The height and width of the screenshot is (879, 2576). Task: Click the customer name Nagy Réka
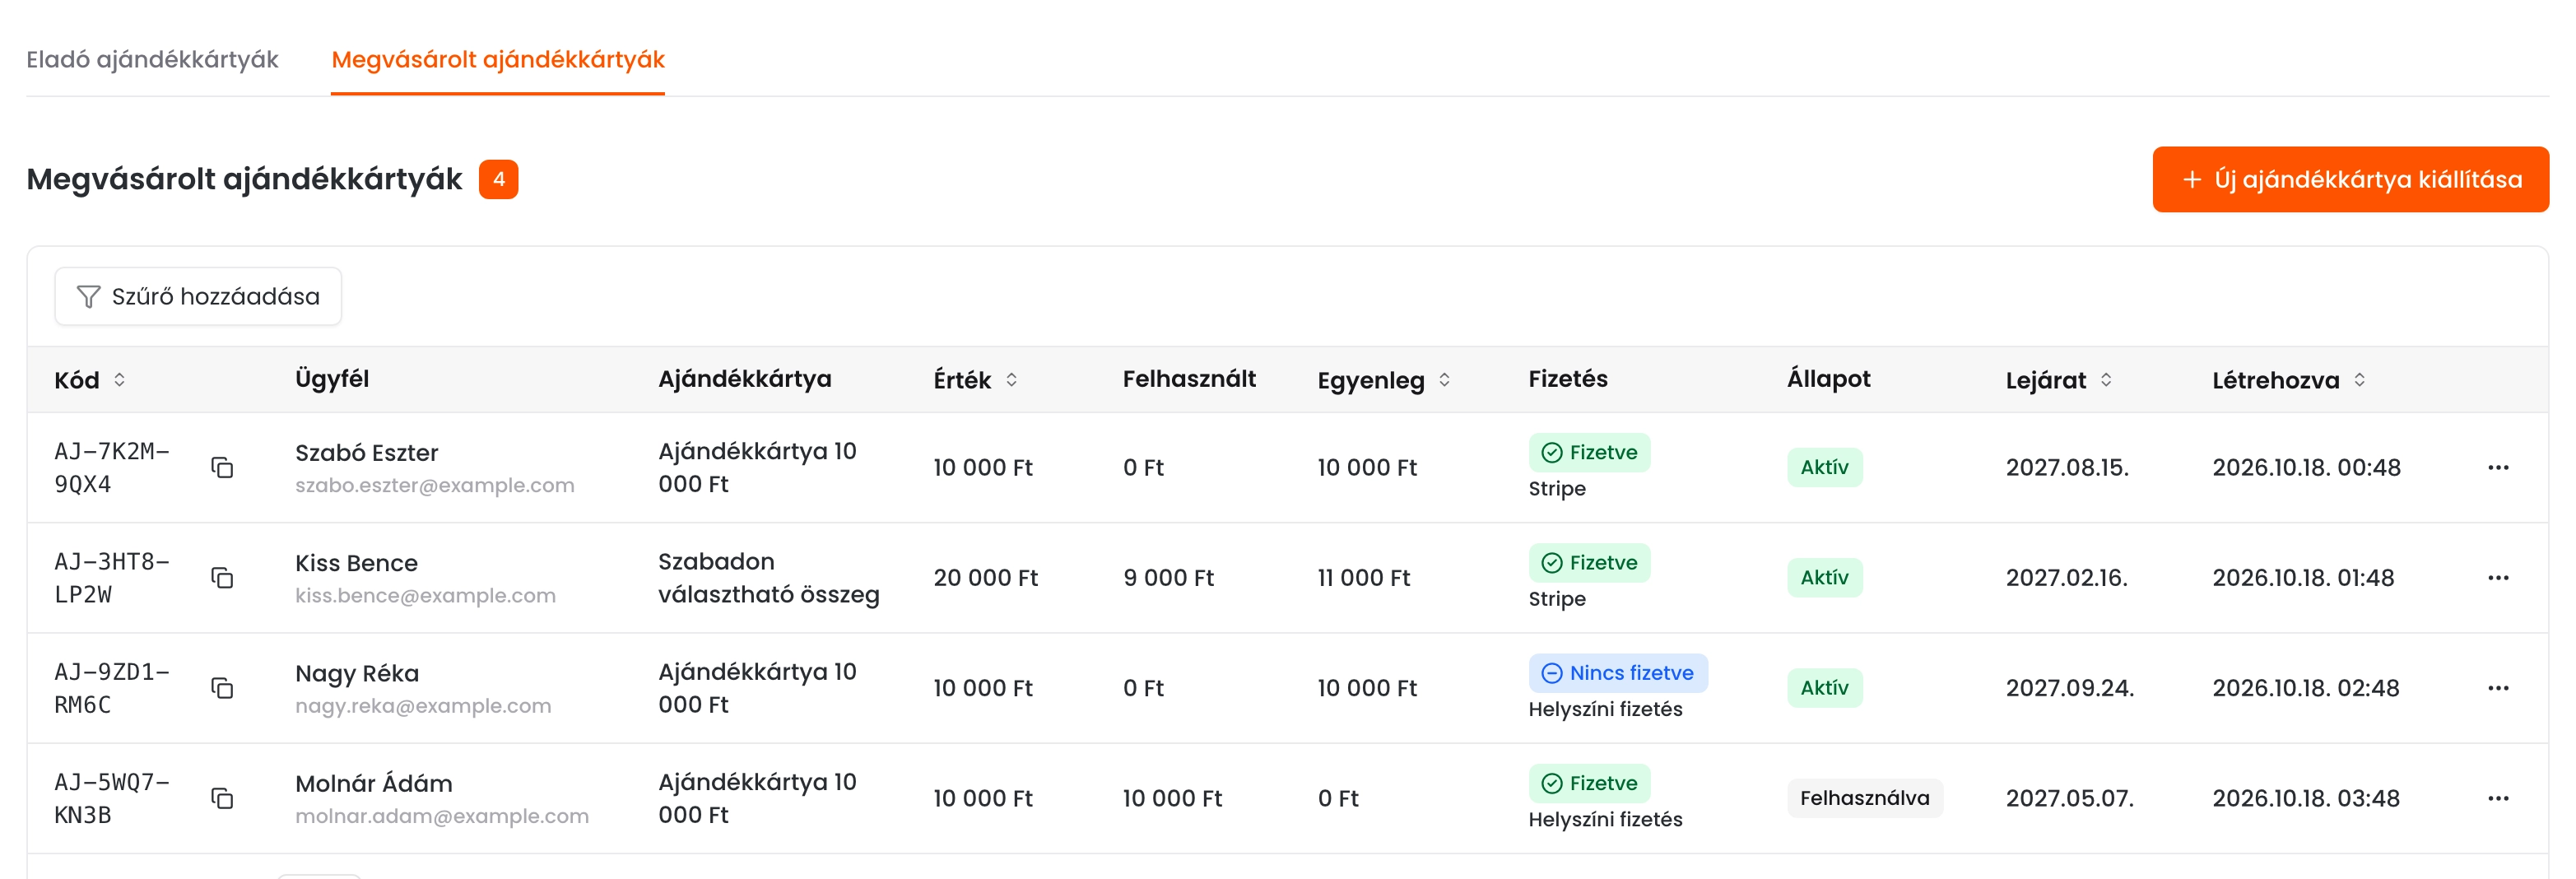[357, 674]
